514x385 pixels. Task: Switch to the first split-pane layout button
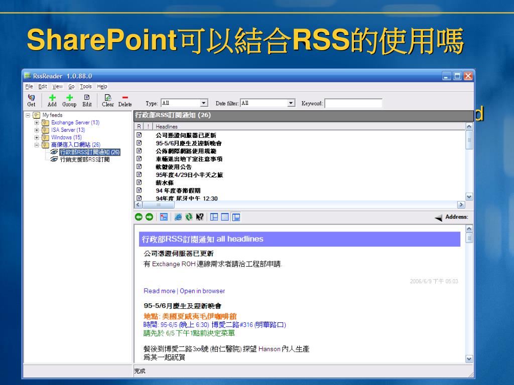(x=214, y=217)
